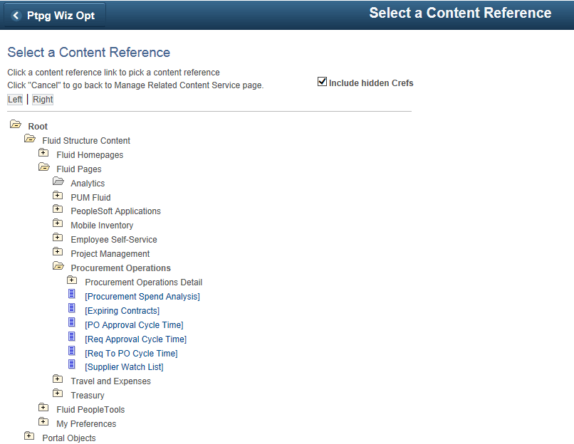
Task: Click the content reference icon next to [Supplier Watch List]
Action: [x=72, y=364]
